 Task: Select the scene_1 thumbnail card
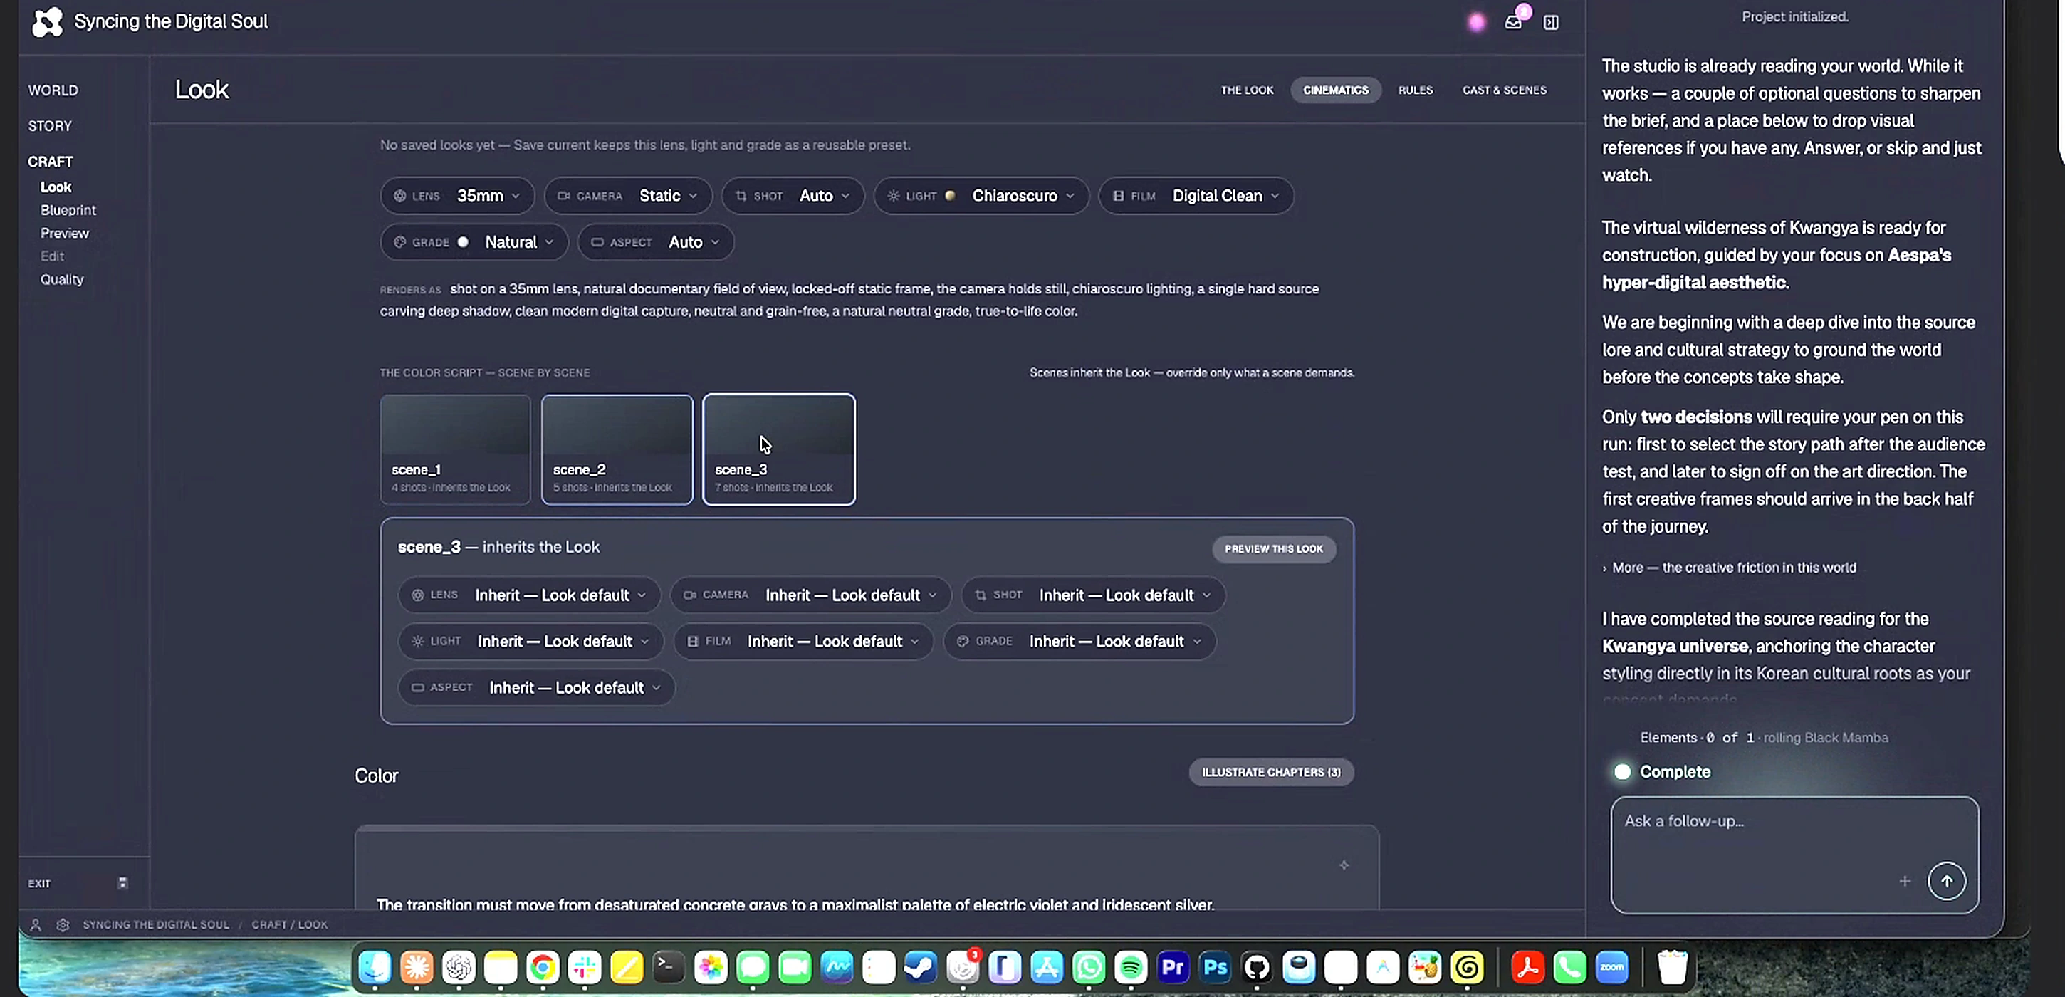click(x=455, y=449)
